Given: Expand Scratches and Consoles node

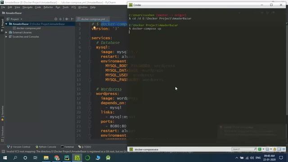Looking at the screenshot, I should (6, 37).
